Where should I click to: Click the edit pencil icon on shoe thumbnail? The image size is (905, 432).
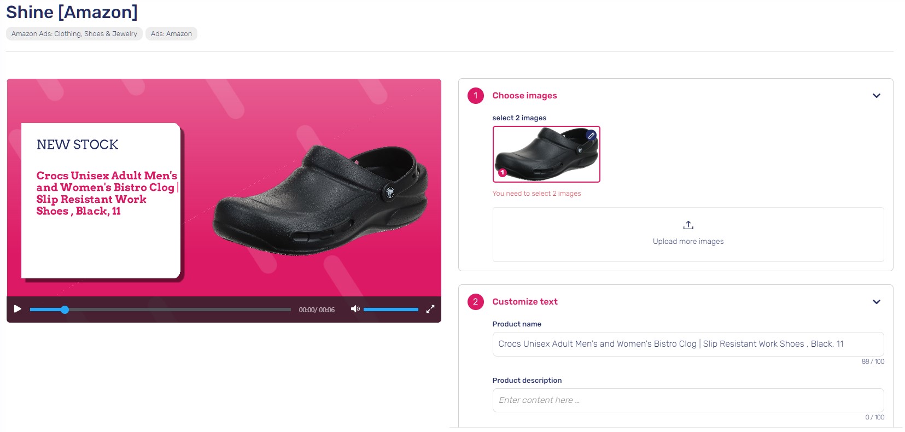point(591,135)
